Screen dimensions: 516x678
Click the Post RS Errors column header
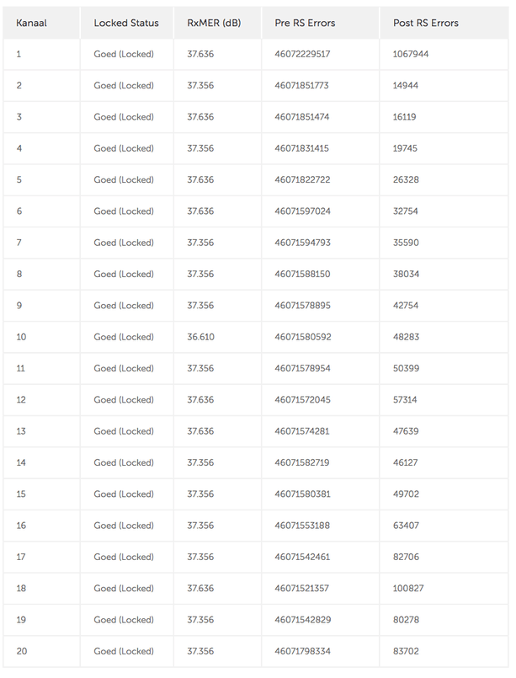point(426,23)
